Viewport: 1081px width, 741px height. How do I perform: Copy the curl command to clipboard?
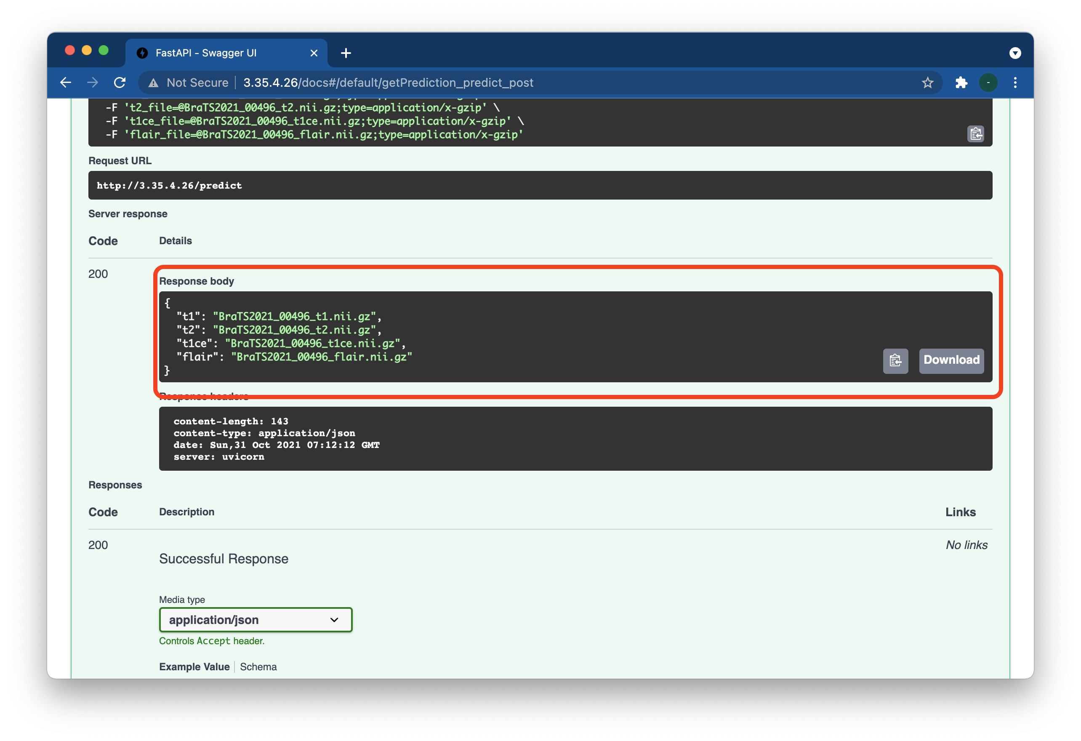pyautogui.click(x=975, y=134)
